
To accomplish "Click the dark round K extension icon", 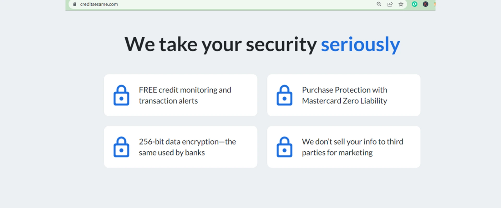I will [x=425, y=4].
